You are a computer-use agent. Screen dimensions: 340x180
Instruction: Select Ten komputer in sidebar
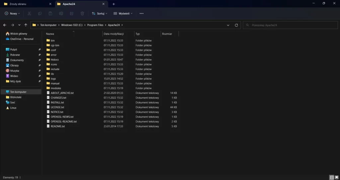click(21, 92)
